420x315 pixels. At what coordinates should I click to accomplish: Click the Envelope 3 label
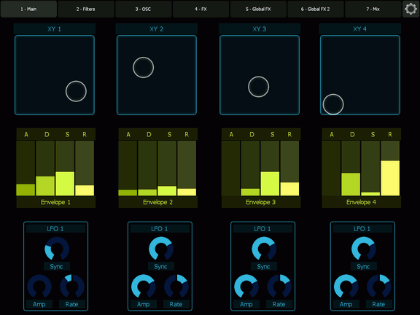click(x=260, y=202)
